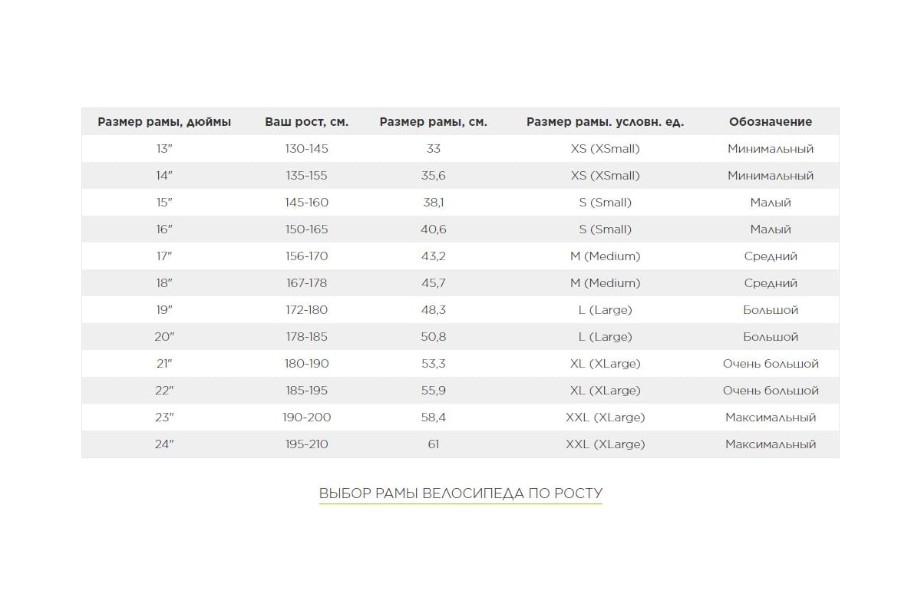Click the height range 178-185 cell

coord(306,337)
